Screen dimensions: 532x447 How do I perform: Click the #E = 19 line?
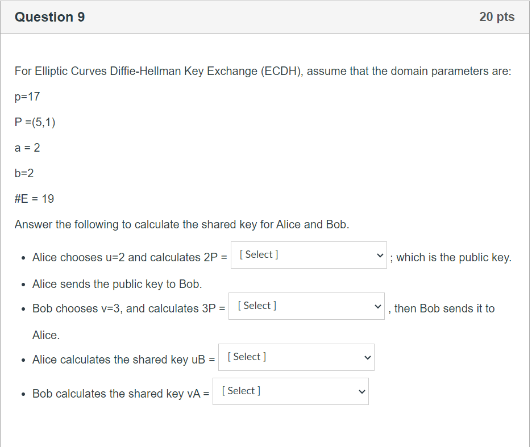[x=35, y=199]
